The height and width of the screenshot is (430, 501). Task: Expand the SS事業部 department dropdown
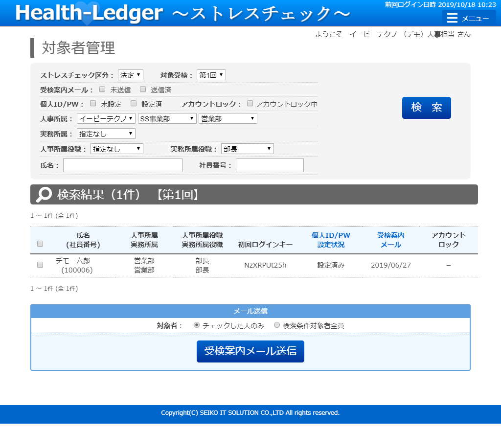167,118
